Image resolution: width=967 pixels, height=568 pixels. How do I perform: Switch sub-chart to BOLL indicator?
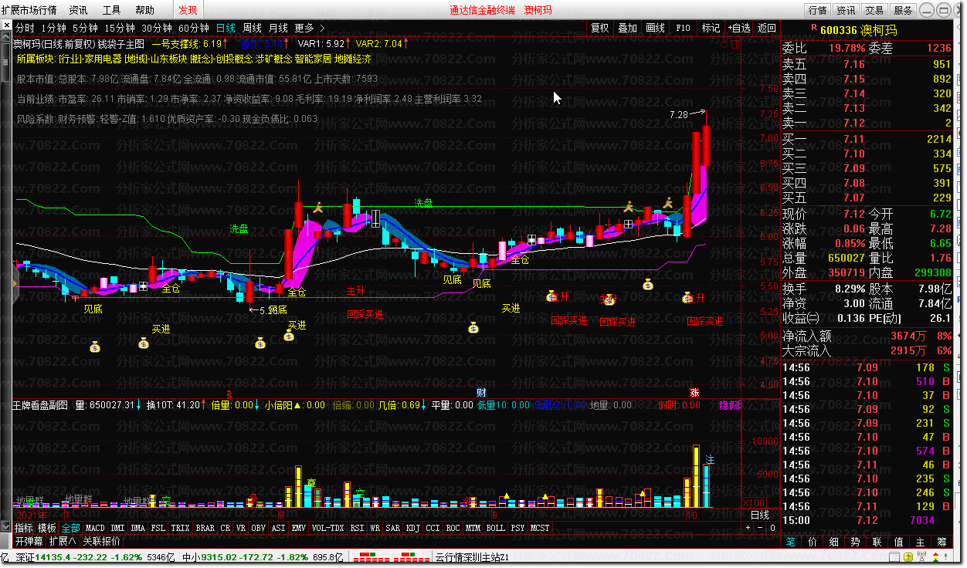click(x=495, y=528)
